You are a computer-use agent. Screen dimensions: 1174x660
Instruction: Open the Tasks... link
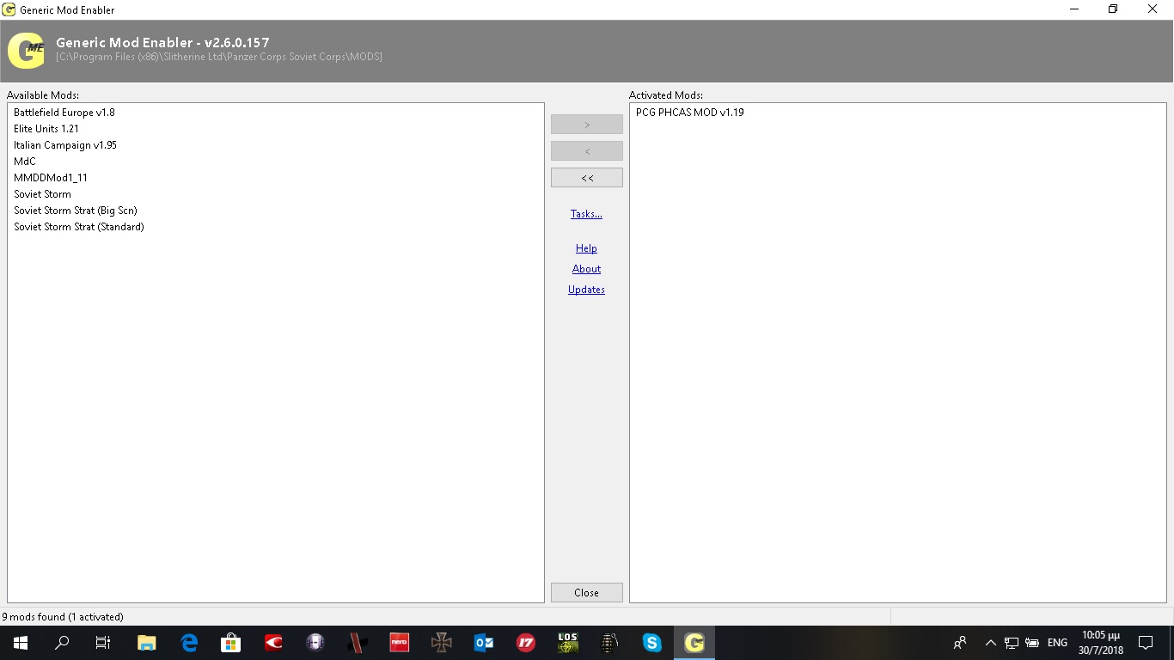pos(586,214)
